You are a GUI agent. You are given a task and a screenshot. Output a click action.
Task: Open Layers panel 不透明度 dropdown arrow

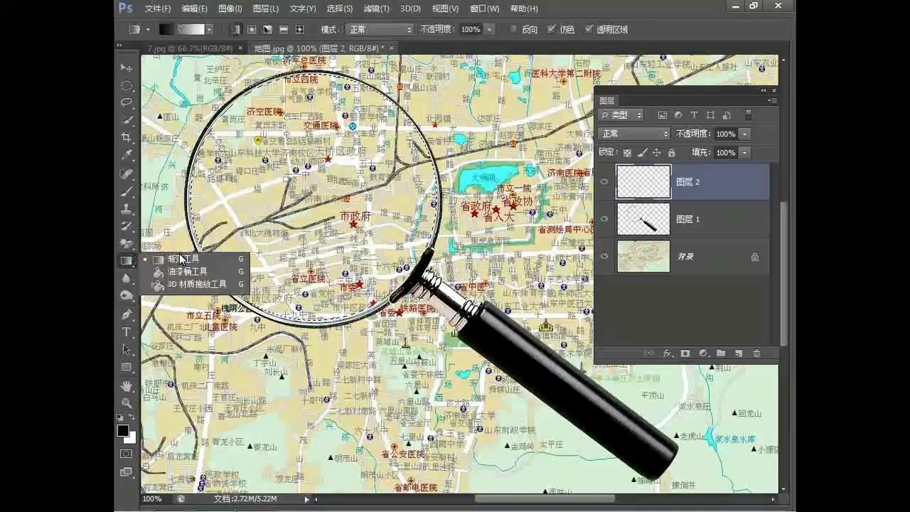[744, 134]
